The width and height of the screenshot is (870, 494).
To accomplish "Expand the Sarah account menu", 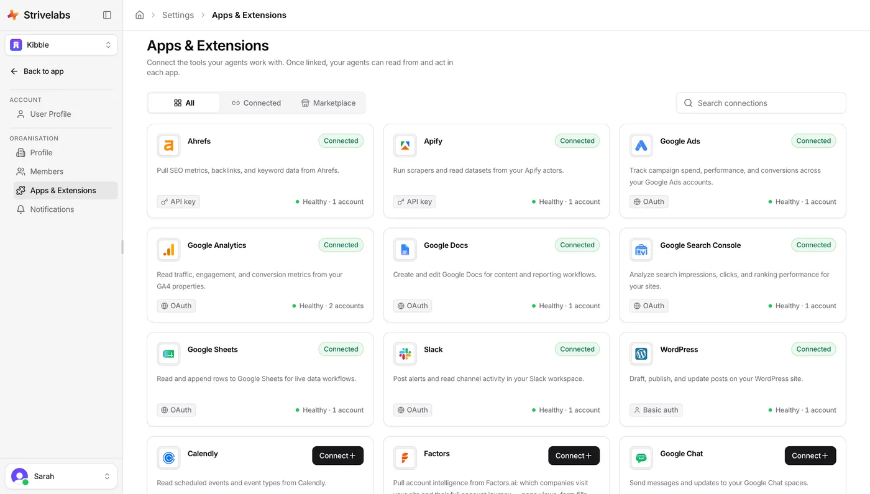I will (x=61, y=477).
